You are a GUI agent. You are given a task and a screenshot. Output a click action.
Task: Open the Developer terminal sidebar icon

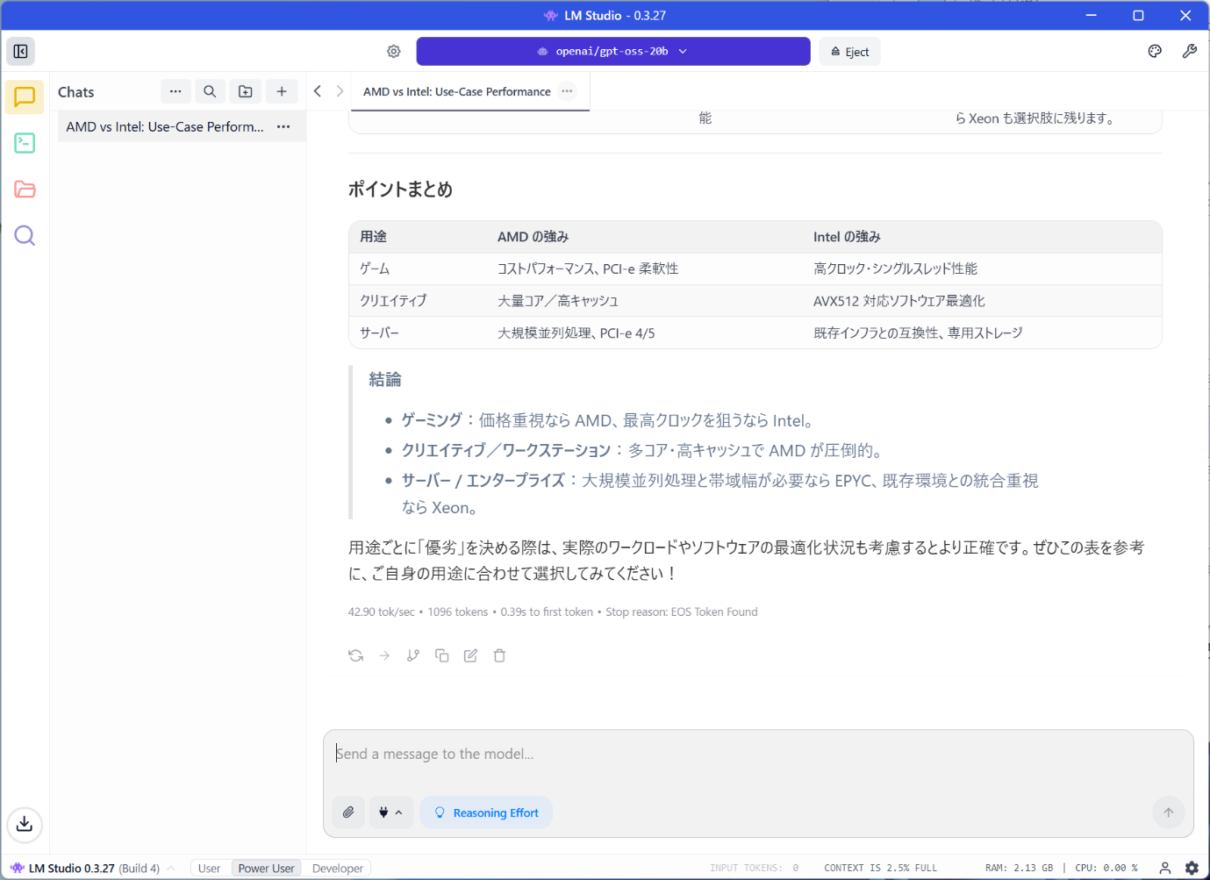pos(25,143)
